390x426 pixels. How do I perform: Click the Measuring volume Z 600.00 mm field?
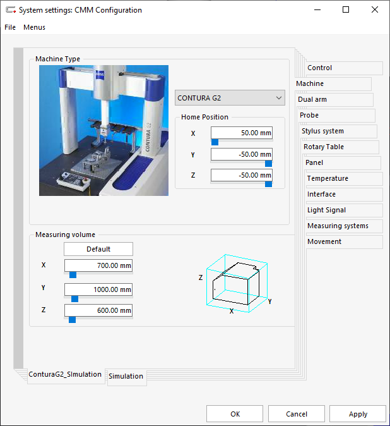coord(98,310)
